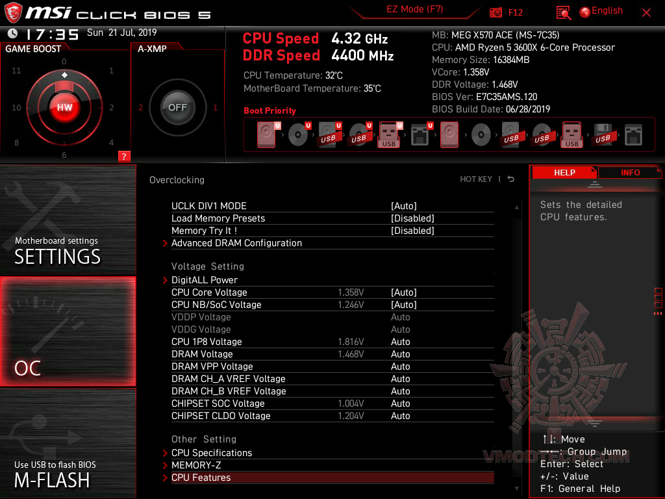Click the CD drive icon in Boot Priority
This screenshot has width=665, height=499.
pos(297,134)
